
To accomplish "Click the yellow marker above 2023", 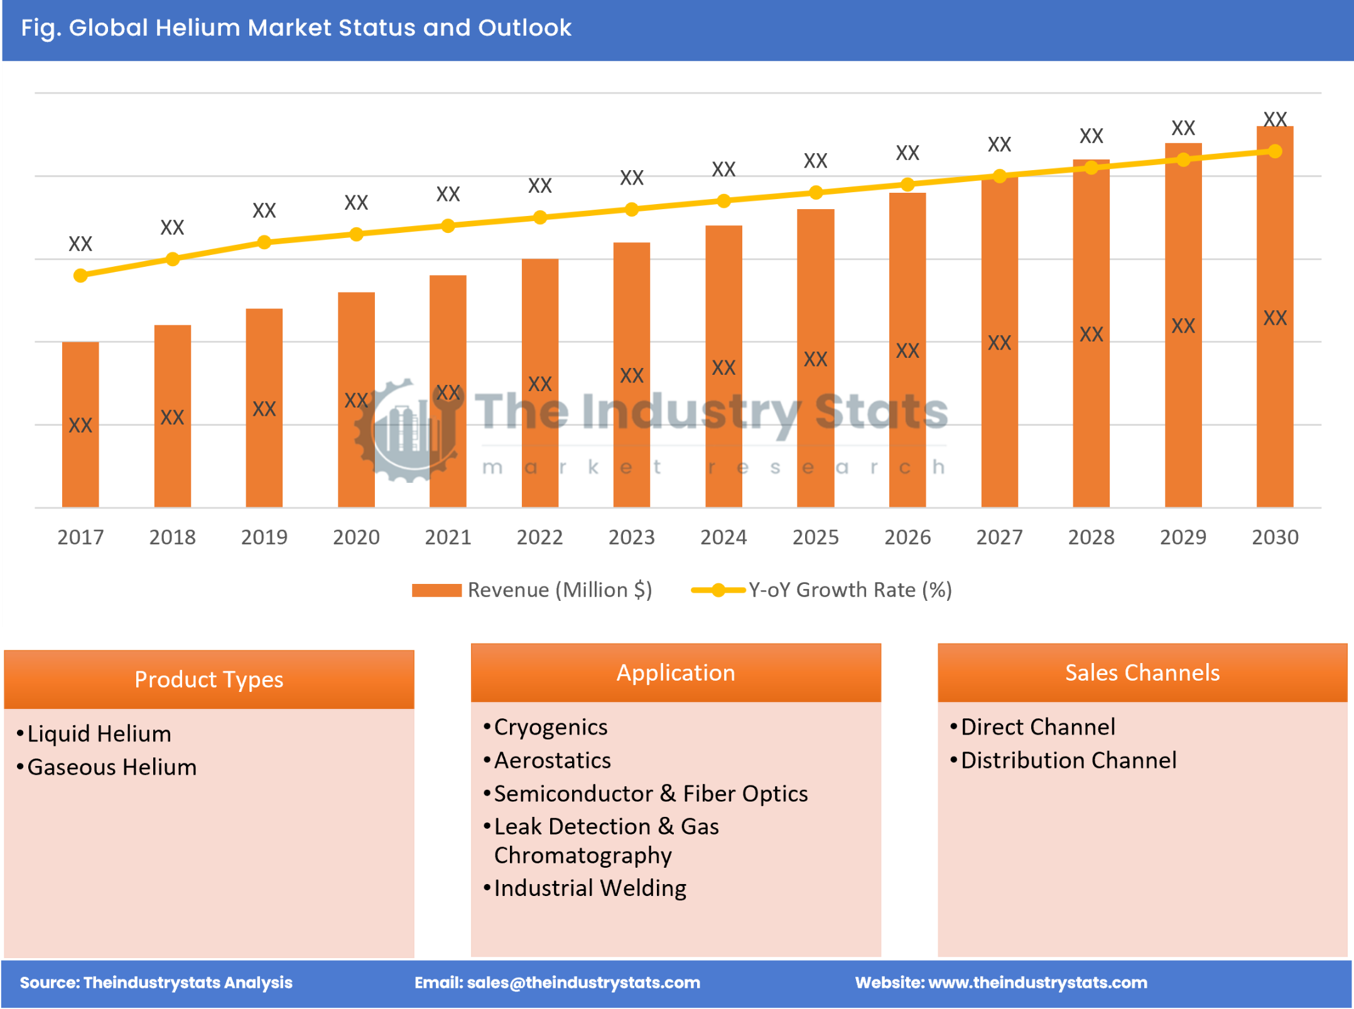I will tap(632, 212).
